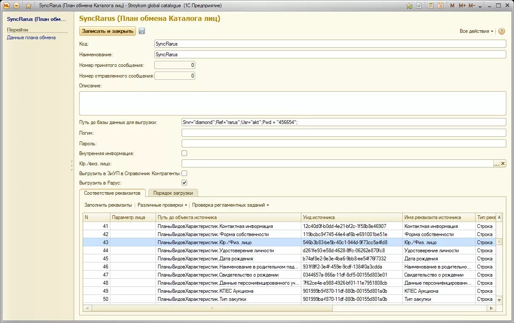Click the save diskette icon
The height and width of the screenshot is (323, 514).
142,31
